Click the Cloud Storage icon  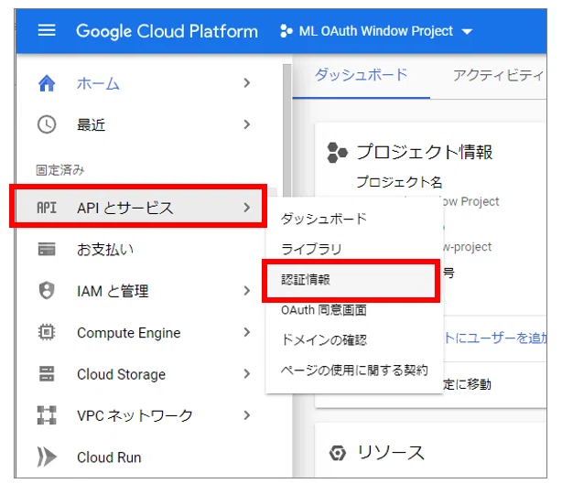(47, 373)
